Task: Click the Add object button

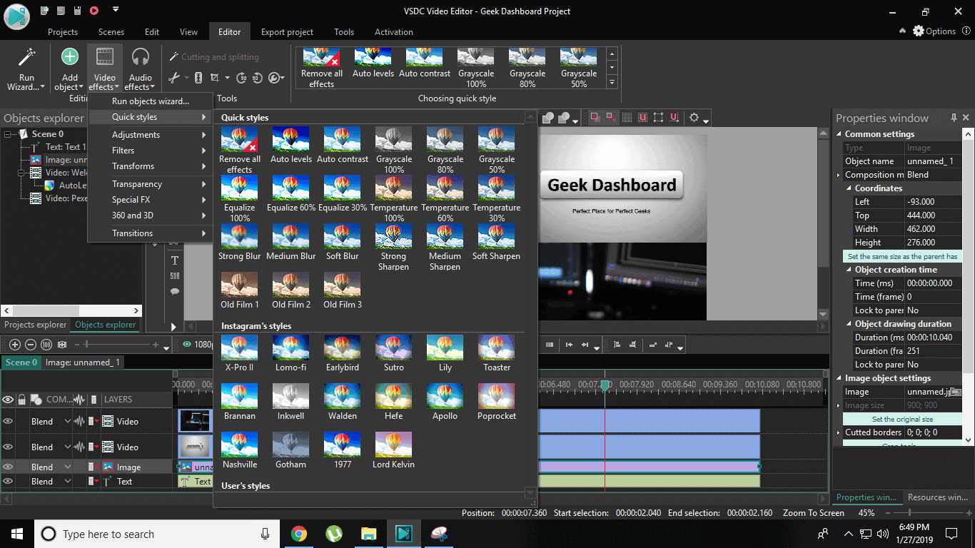Action: tap(70, 68)
